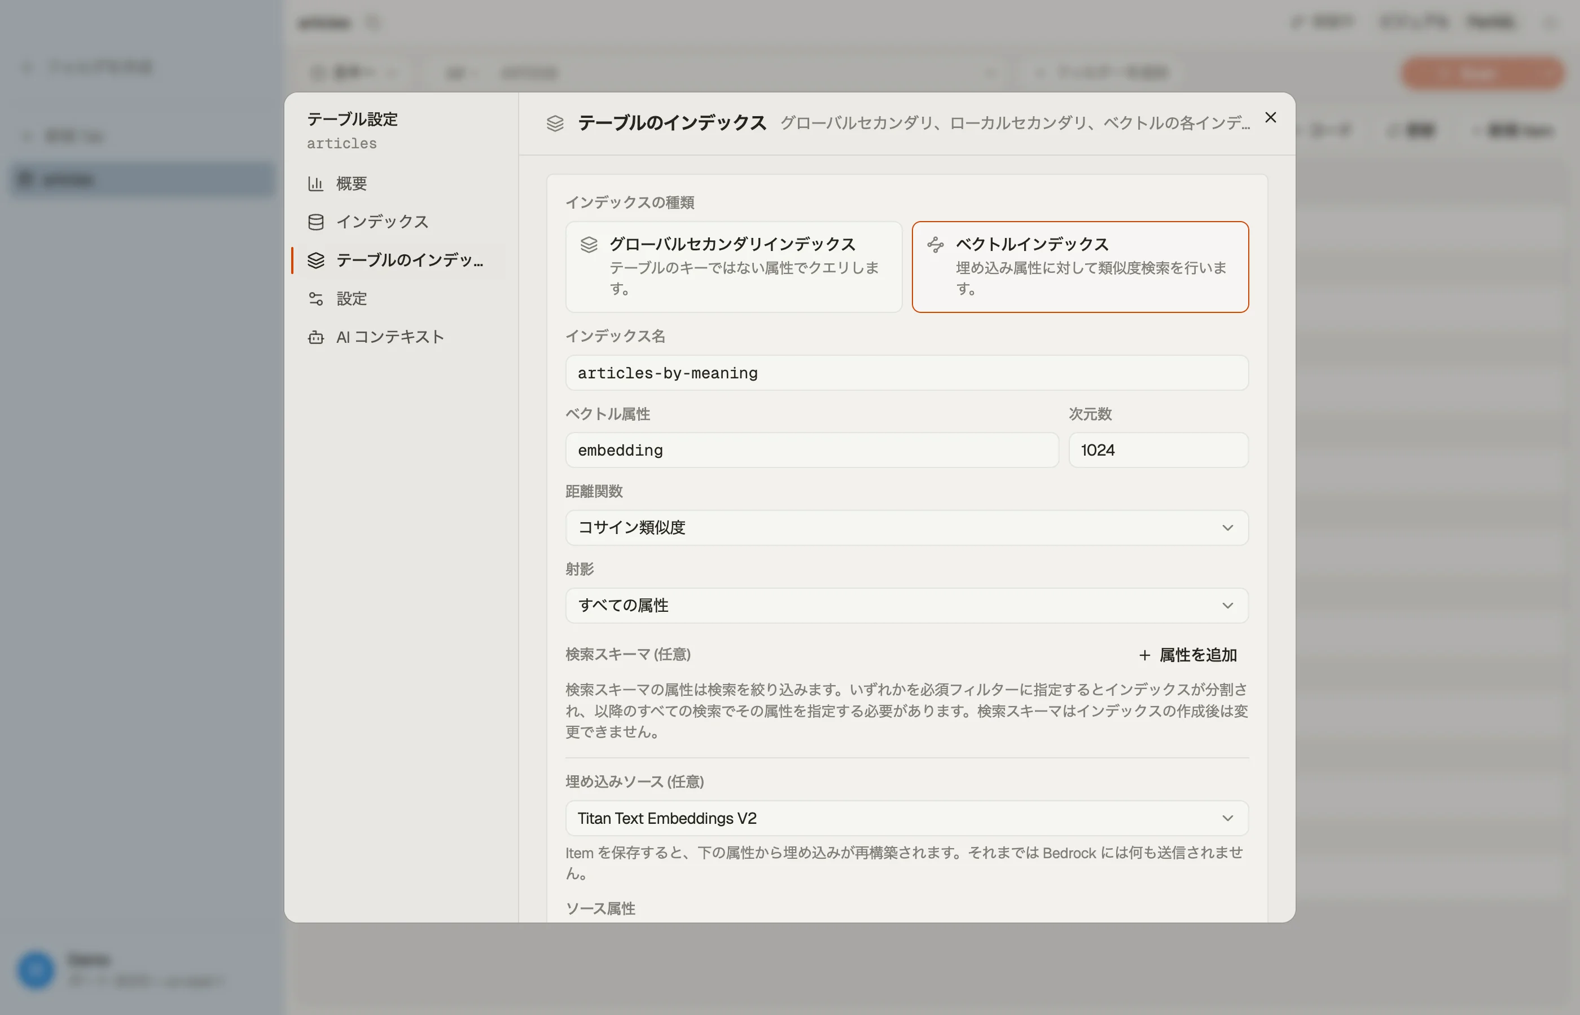Click the インデックス database icon
The height and width of the screenshot is (1015, 1580).
click(316, 222)
